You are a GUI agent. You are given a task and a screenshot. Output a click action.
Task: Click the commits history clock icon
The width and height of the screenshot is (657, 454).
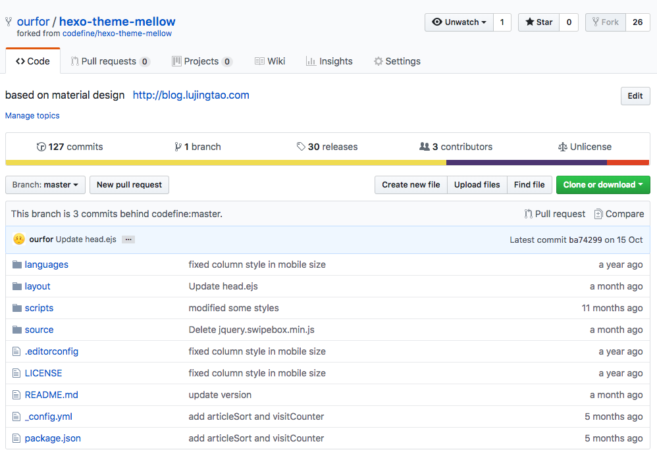[x=41, y=147]
